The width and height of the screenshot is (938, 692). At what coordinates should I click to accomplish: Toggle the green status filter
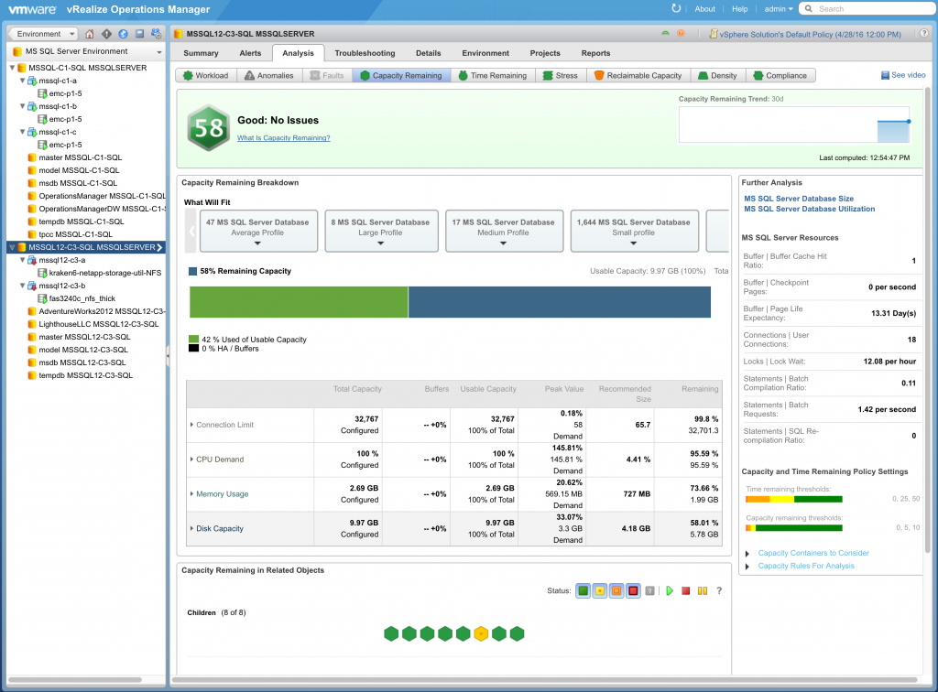pos(584,591)
